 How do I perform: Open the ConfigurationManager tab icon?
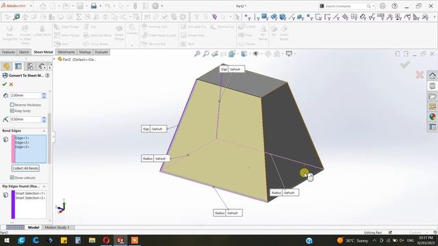(30, 66)
